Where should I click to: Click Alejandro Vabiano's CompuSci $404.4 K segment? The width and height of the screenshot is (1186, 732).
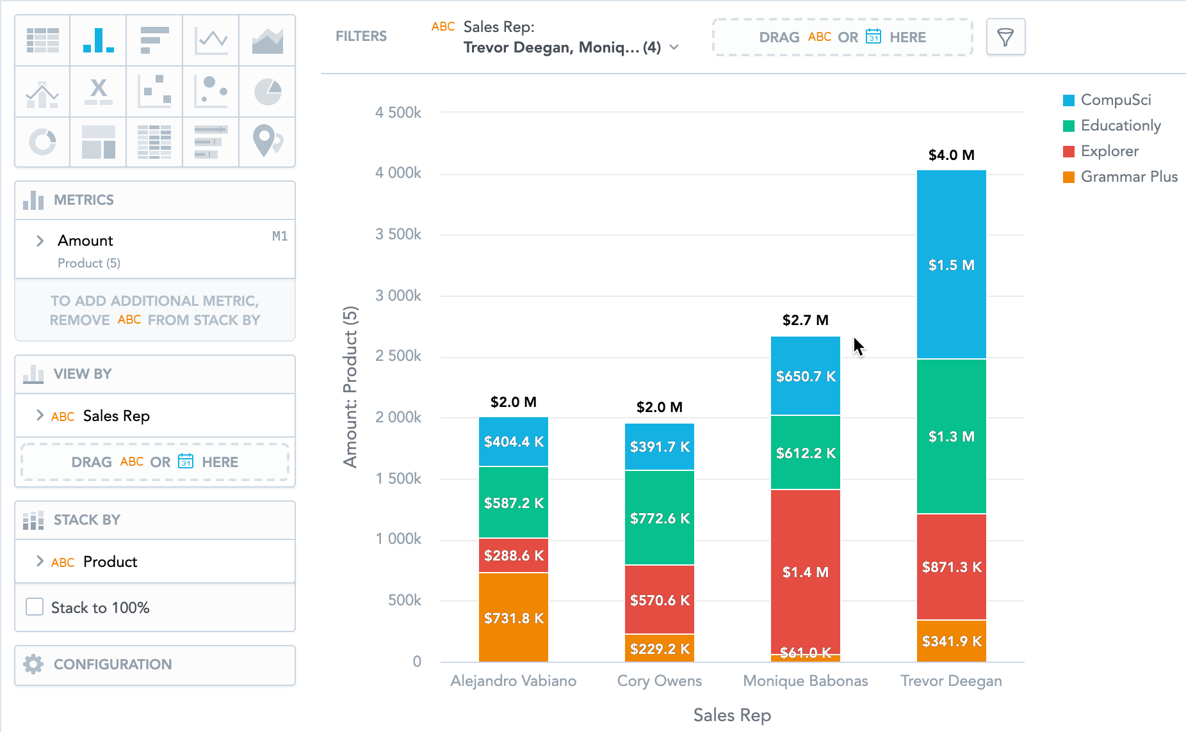[x=514, y=442]
